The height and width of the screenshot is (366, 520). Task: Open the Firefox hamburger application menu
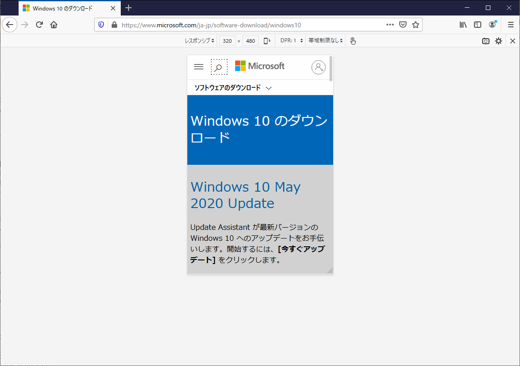[511, 25]
